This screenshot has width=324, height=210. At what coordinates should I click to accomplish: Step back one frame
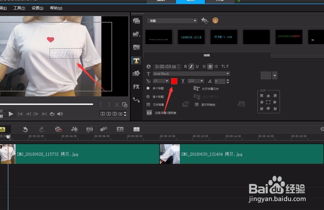(28, 114)
